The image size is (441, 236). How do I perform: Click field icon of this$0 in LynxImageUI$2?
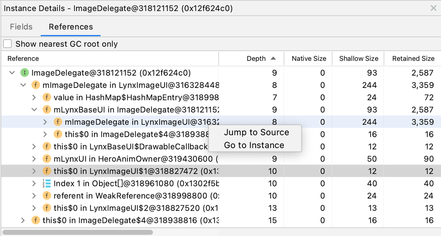coord(47,208)
